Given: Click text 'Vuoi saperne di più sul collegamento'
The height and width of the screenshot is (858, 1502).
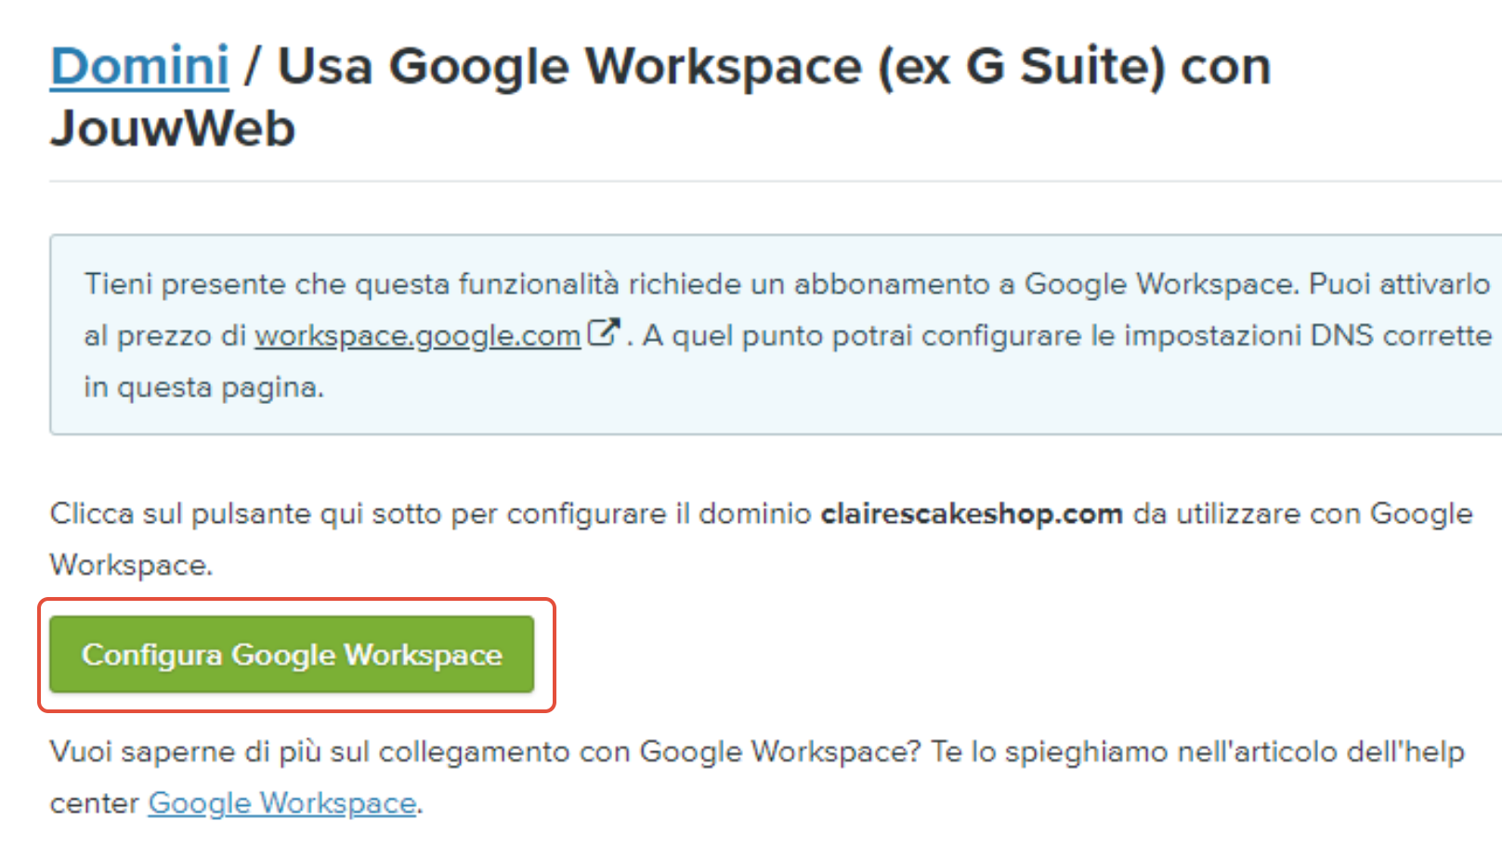Looking at the screenshot, I should (310, 752).
